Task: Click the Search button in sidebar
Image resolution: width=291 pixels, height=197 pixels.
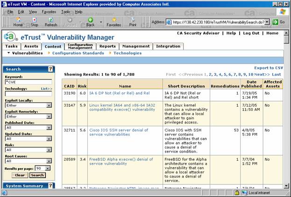Action: coord(37,175)
